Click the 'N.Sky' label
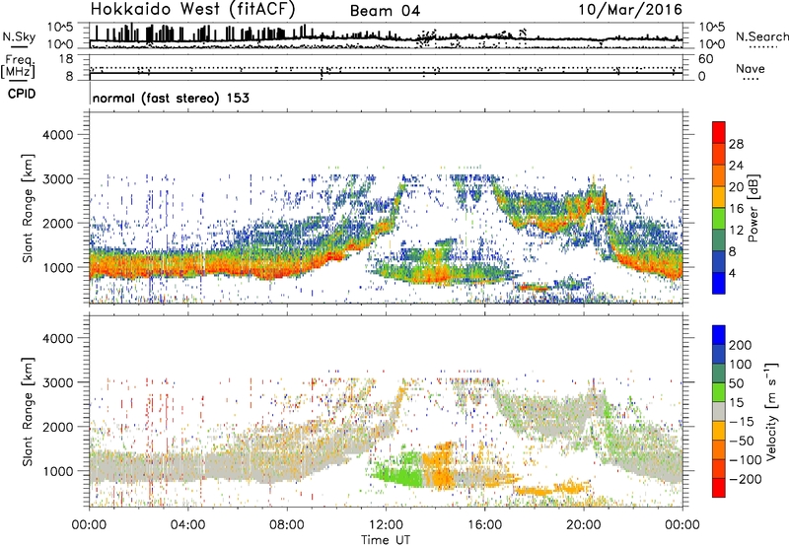This screenshot has height=546, width=789. 19,36
